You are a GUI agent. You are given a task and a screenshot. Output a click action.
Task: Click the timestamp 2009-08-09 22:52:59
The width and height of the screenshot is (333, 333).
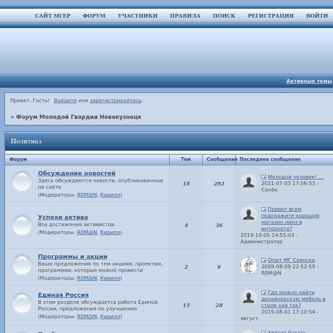click(288, 266)
